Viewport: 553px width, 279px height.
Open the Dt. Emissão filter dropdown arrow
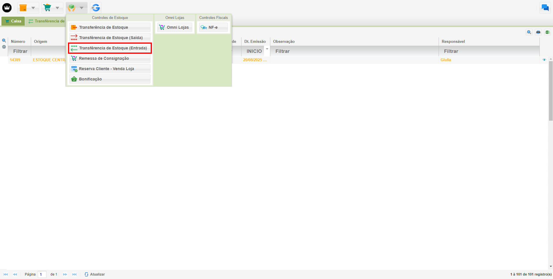tap(267, 49)
